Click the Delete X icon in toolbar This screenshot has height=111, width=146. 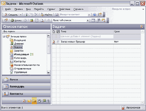tap(36, 15)
